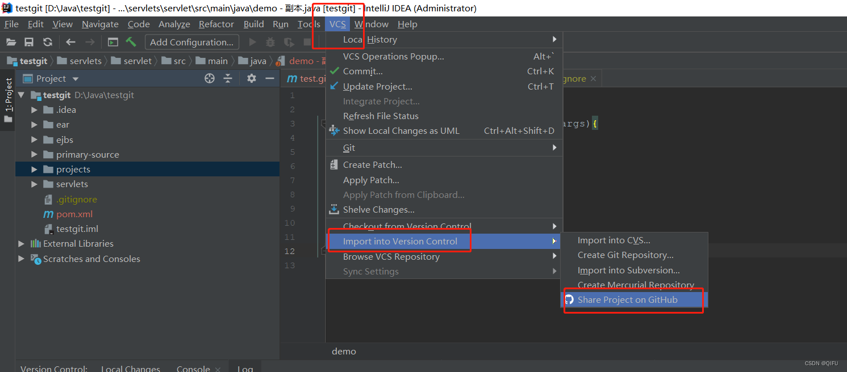Expand the ear folder arrow
Image resolution: width=847 pixels, height=372 pixels.
click(34, 124)
